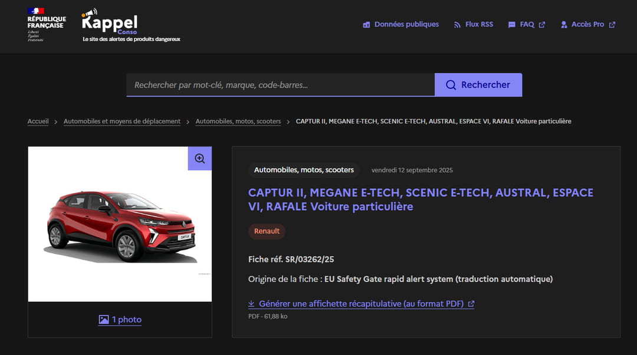Click the picture icon beside "1 photo"
Image resolution: width=637 pixels, height=355 pixels.
tap(104, 320)
